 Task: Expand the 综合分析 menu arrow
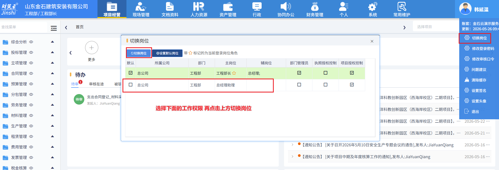(x=52, y=42)
